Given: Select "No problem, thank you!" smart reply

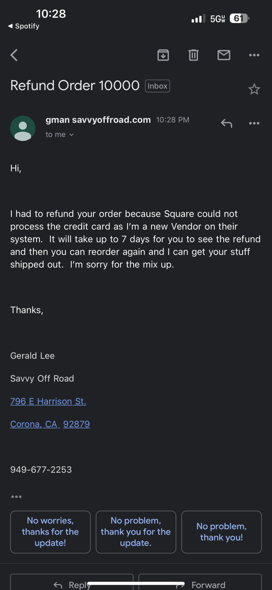Looking at the screenshot, I should 222,532.
